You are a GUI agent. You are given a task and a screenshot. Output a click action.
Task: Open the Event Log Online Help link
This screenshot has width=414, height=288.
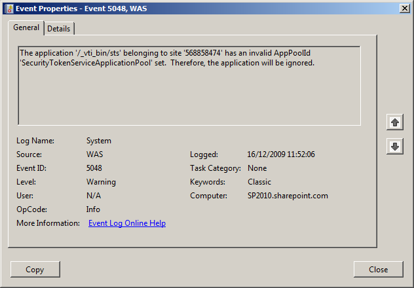(x=126, y=223)
